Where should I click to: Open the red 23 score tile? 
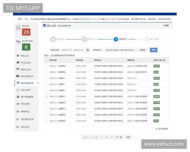26,32
